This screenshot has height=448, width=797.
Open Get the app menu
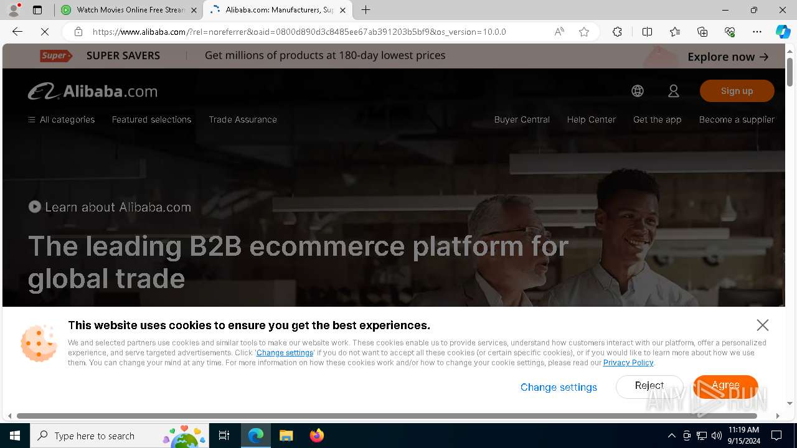(x=658, y=119)
